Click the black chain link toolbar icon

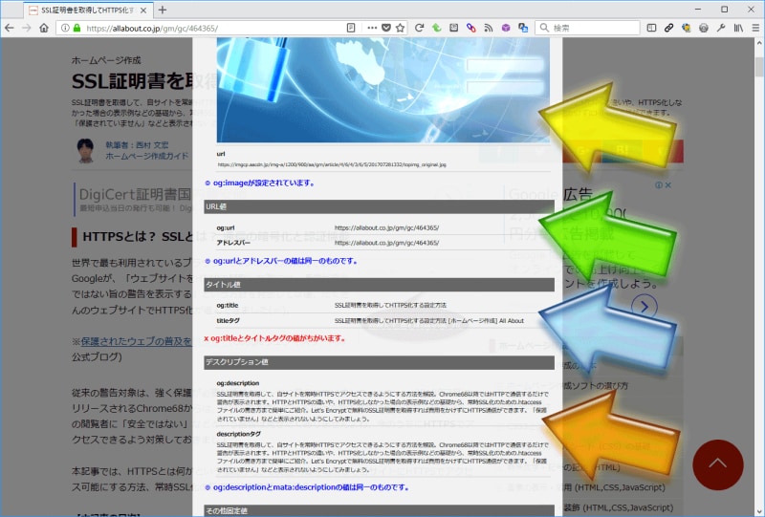(668, 28)
